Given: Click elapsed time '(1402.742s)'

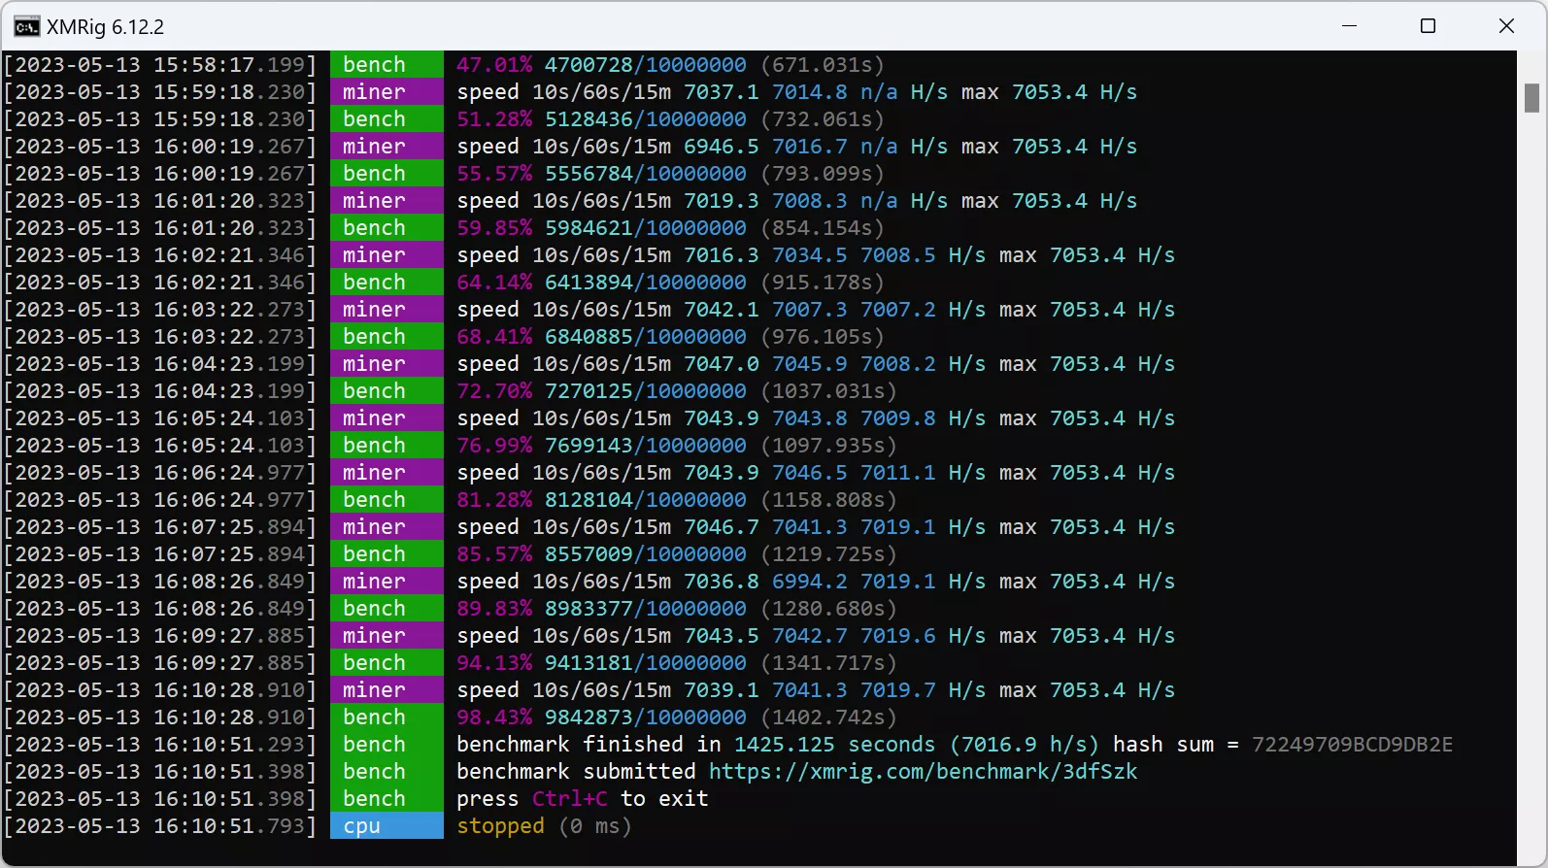Looking at the screenshot, I should (x=828, y=718).
